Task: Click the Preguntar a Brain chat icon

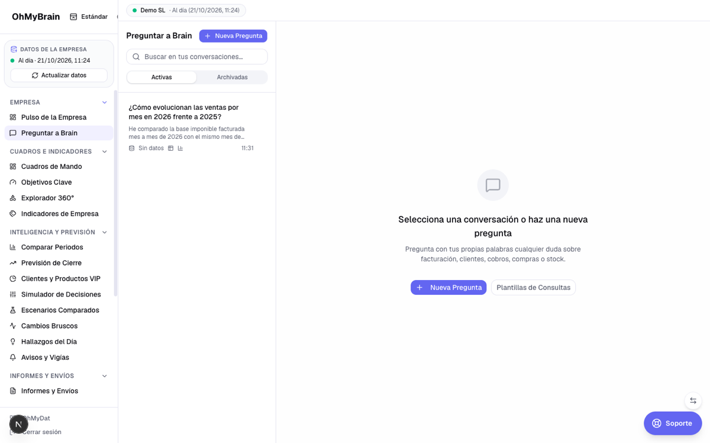Action: click(x=13, y=133)
